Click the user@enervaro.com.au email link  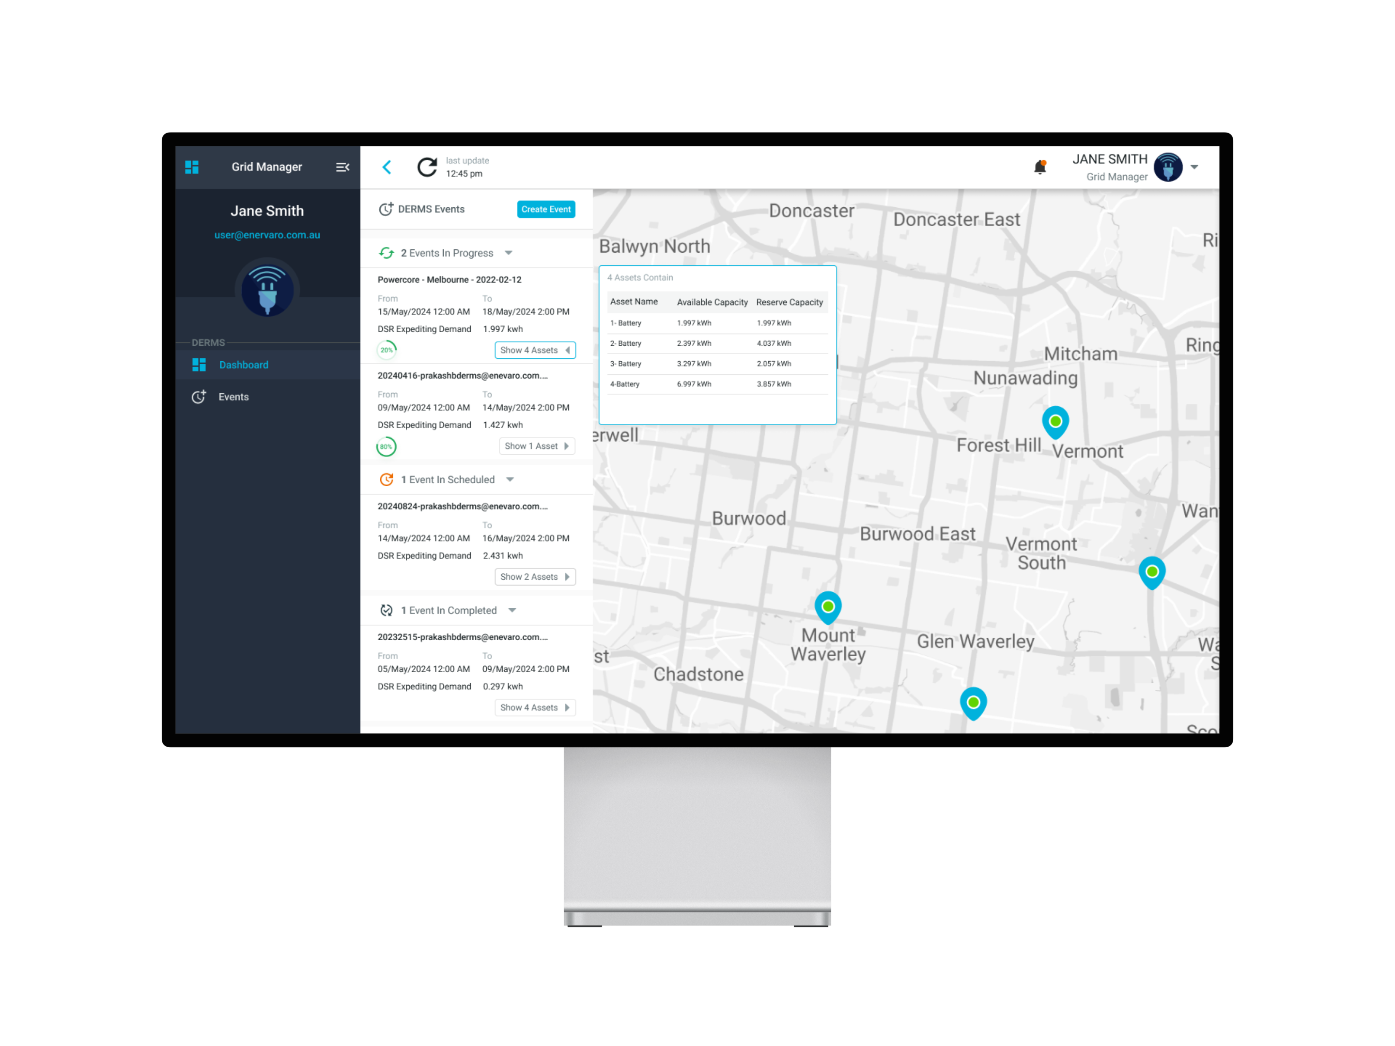point(267,235)
